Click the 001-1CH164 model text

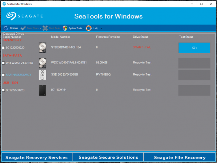pos(59,90)
